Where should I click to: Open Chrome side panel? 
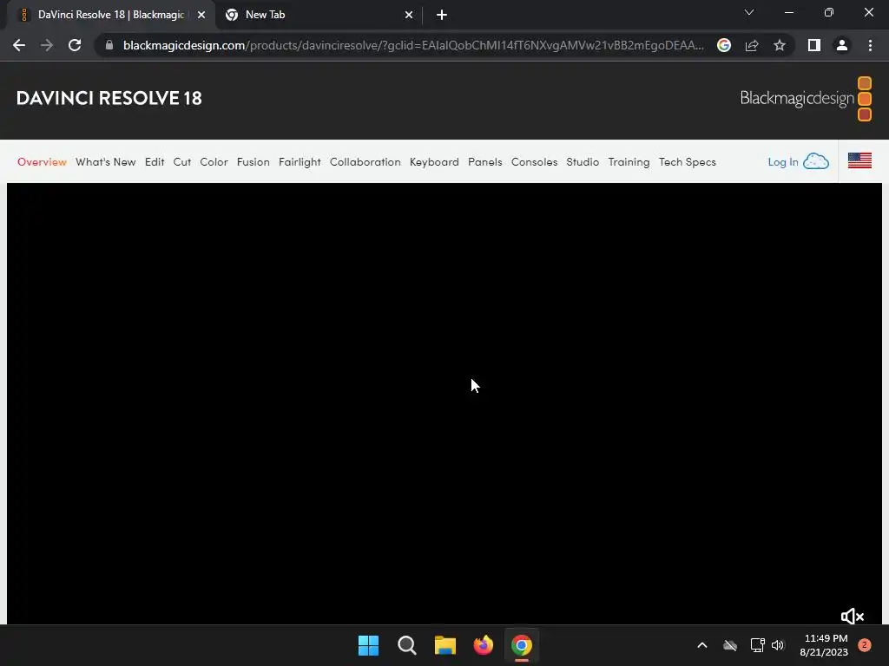point(814,45)
